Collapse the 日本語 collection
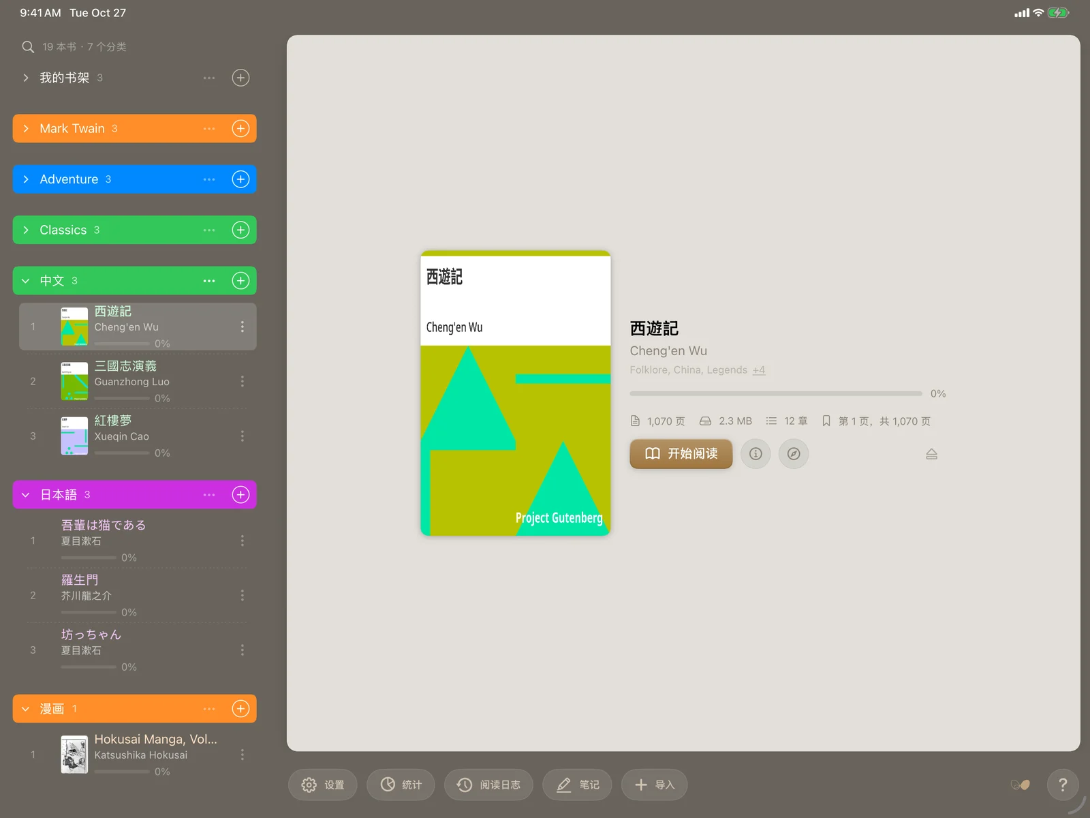Screen dimensions: 1090x818 (26, 495)
